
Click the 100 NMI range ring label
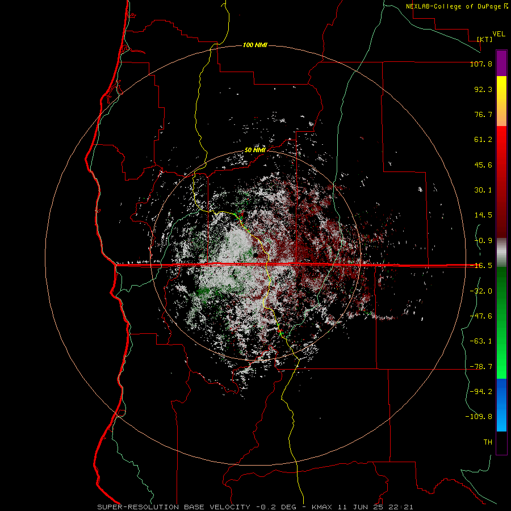pyautogui.click(x=255, y=45)
